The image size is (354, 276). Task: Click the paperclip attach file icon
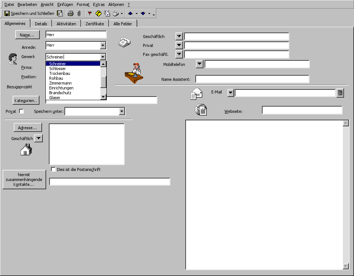[79, 14]
